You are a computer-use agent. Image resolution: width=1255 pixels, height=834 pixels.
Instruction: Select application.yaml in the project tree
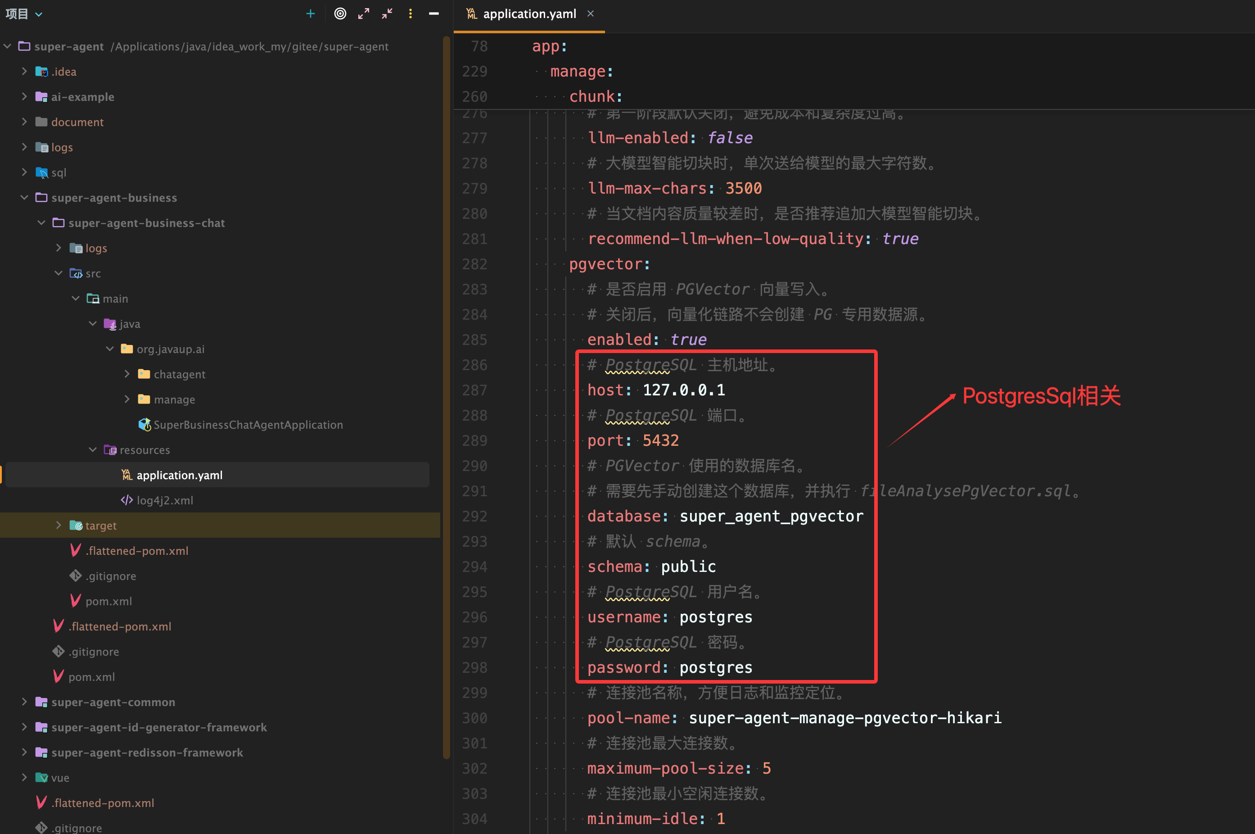pyautogui.click(x=179, y=475)
